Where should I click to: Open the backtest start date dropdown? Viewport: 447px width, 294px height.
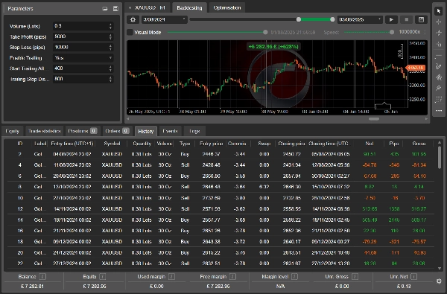click(164, 19)
